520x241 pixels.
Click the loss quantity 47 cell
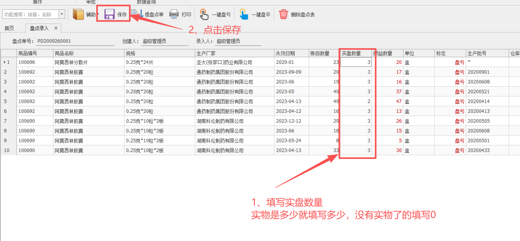387,101
